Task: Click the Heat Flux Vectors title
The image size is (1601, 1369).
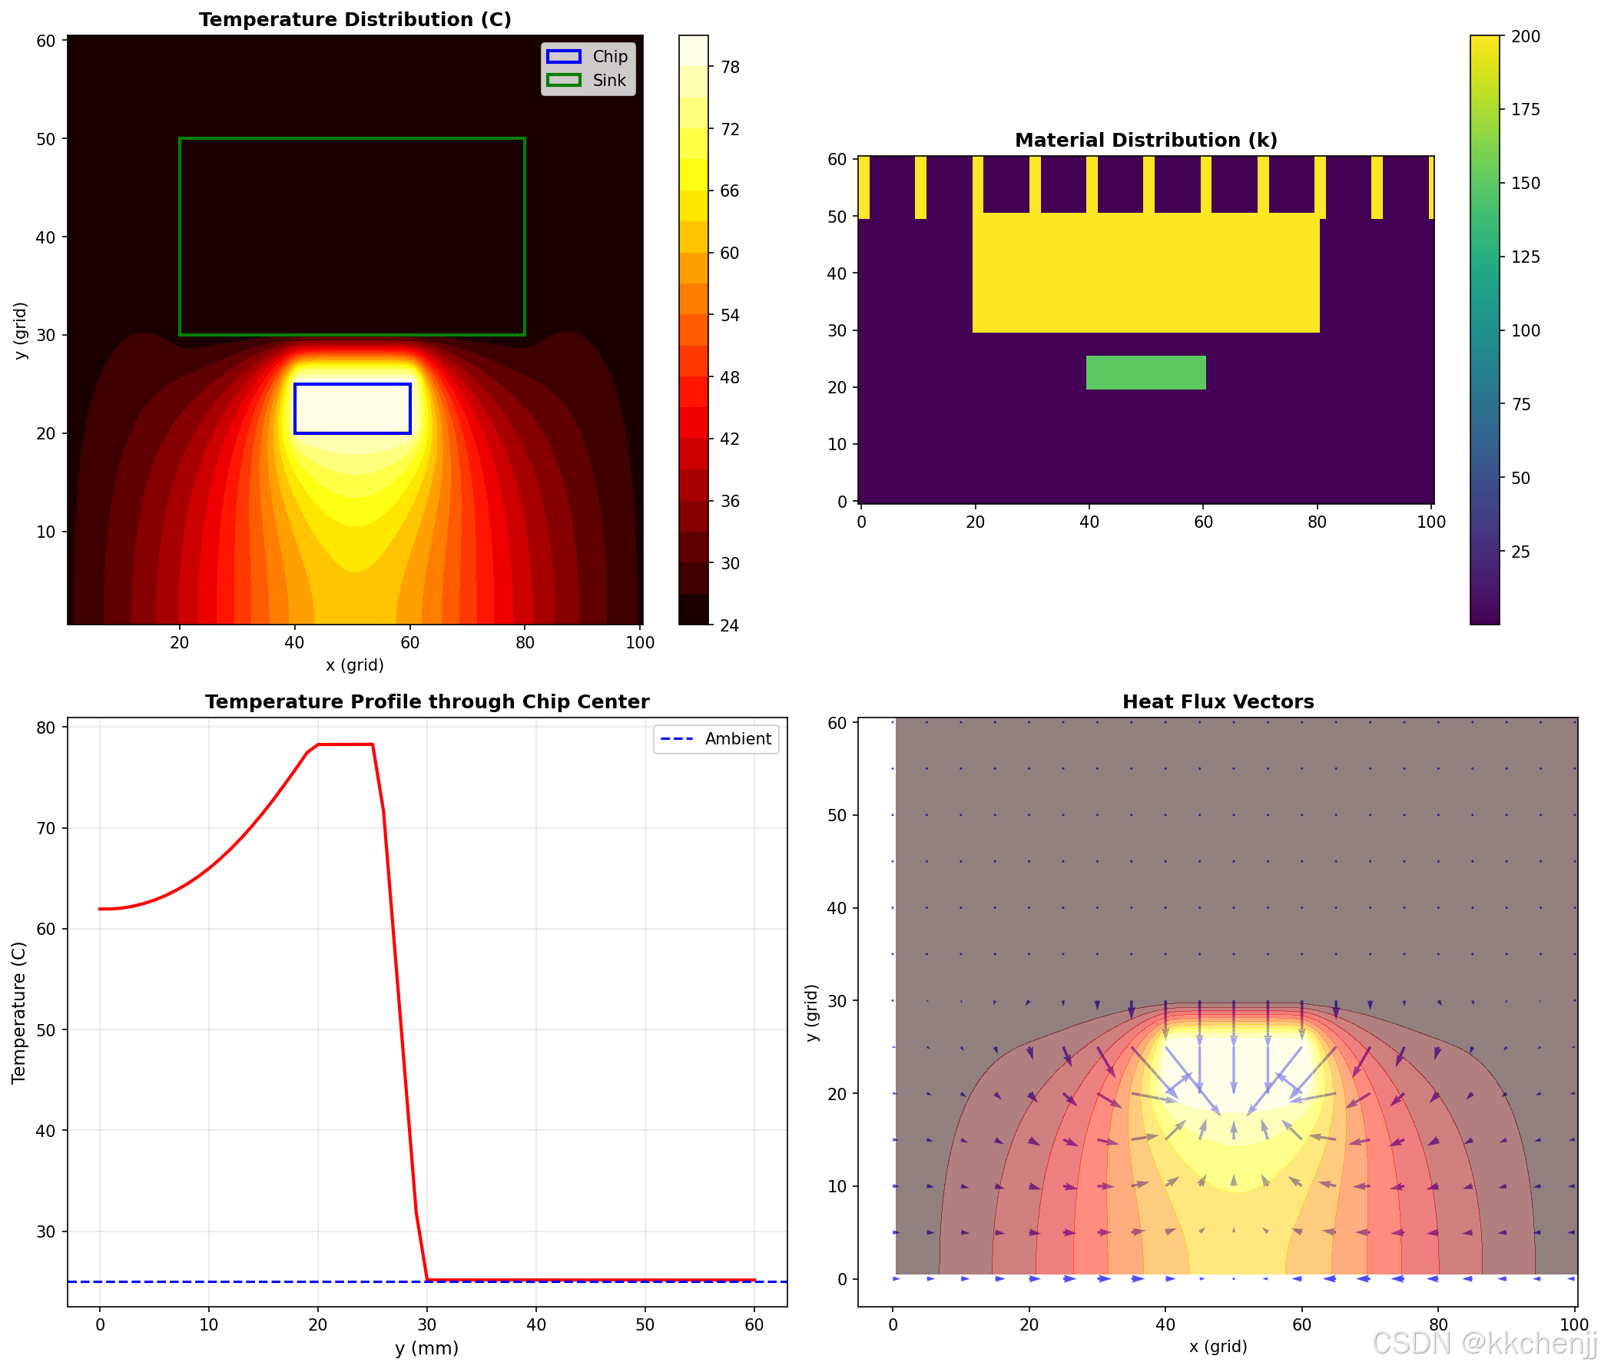Action: pyautogui.click(x=1218, y=701)
